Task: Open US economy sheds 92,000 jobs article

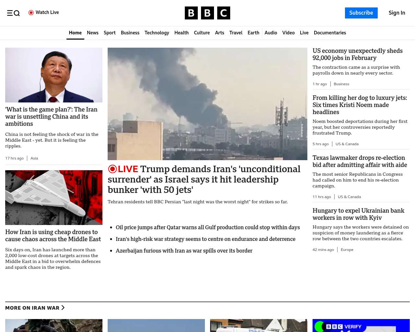Action: click(x=357, y=54)
